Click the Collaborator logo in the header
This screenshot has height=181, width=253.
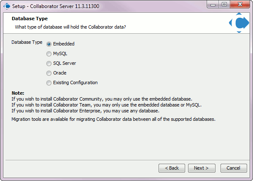239,24
